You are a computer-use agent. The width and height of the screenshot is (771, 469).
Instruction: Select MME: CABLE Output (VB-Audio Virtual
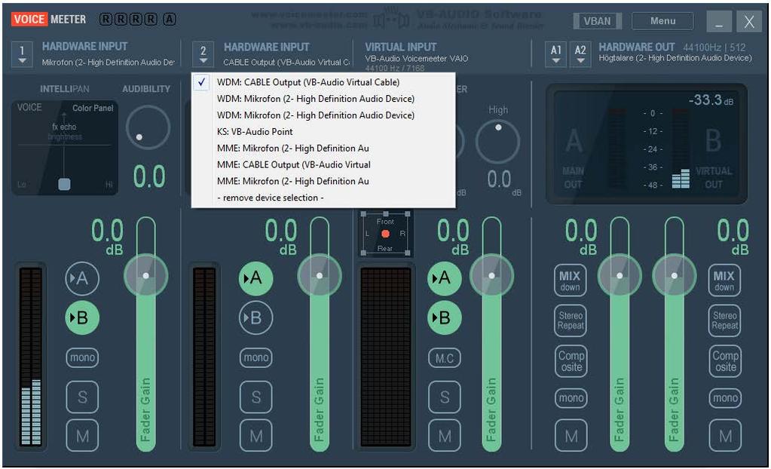tap(323, 165)
